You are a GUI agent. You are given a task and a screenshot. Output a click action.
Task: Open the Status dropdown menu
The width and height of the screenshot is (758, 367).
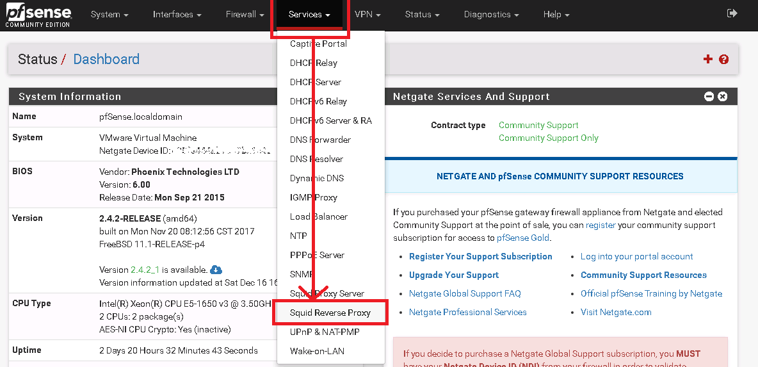[422, 15]
